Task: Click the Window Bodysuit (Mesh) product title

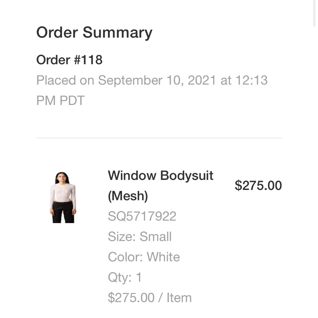Action: (x=160, y=186)
